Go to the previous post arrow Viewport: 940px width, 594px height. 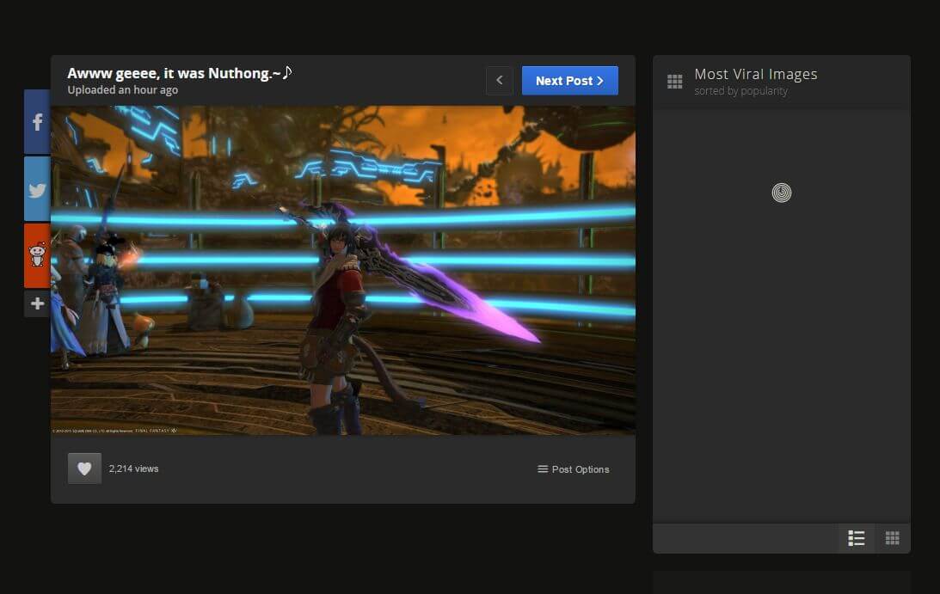tap(499, 81)
